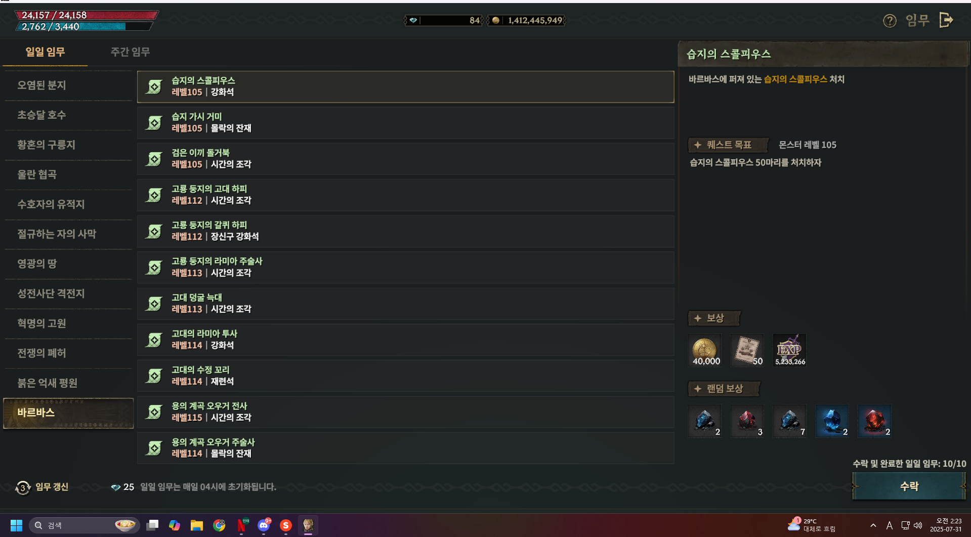Click the bright blue crystal random reward

(832, 421)
